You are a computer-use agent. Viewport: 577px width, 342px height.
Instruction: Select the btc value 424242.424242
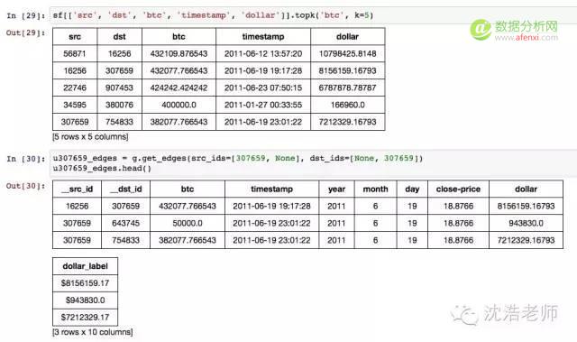click(x=179, y=88)
